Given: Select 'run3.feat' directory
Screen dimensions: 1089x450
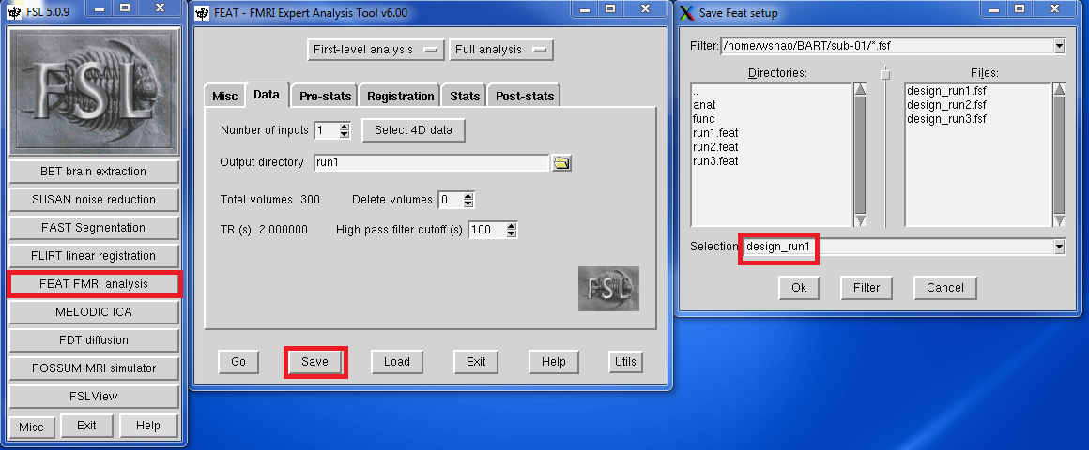Looking at the screenshot, I should point(715,161).
